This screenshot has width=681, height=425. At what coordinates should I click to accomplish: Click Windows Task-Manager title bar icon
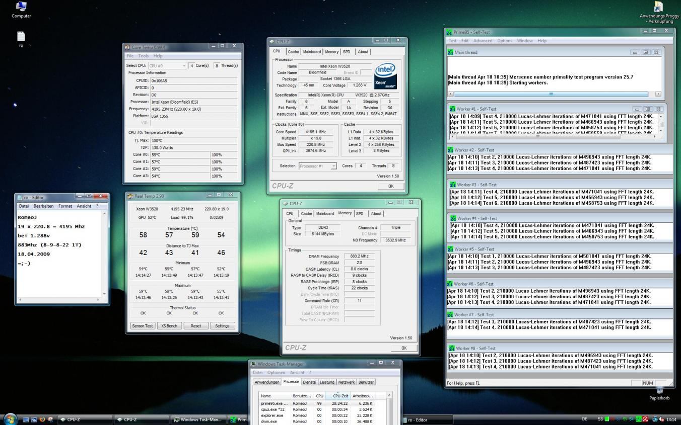tap(254, 364)
